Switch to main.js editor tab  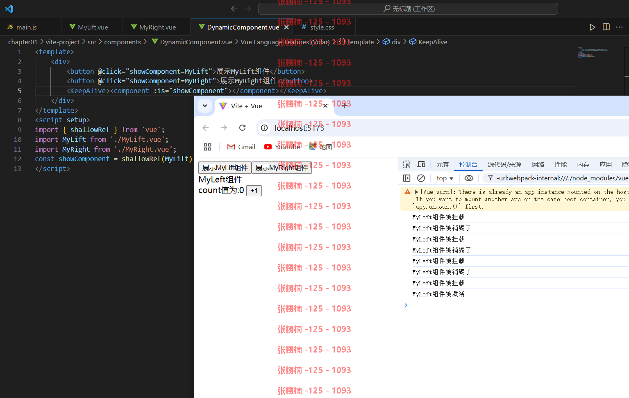pos(30,27)
